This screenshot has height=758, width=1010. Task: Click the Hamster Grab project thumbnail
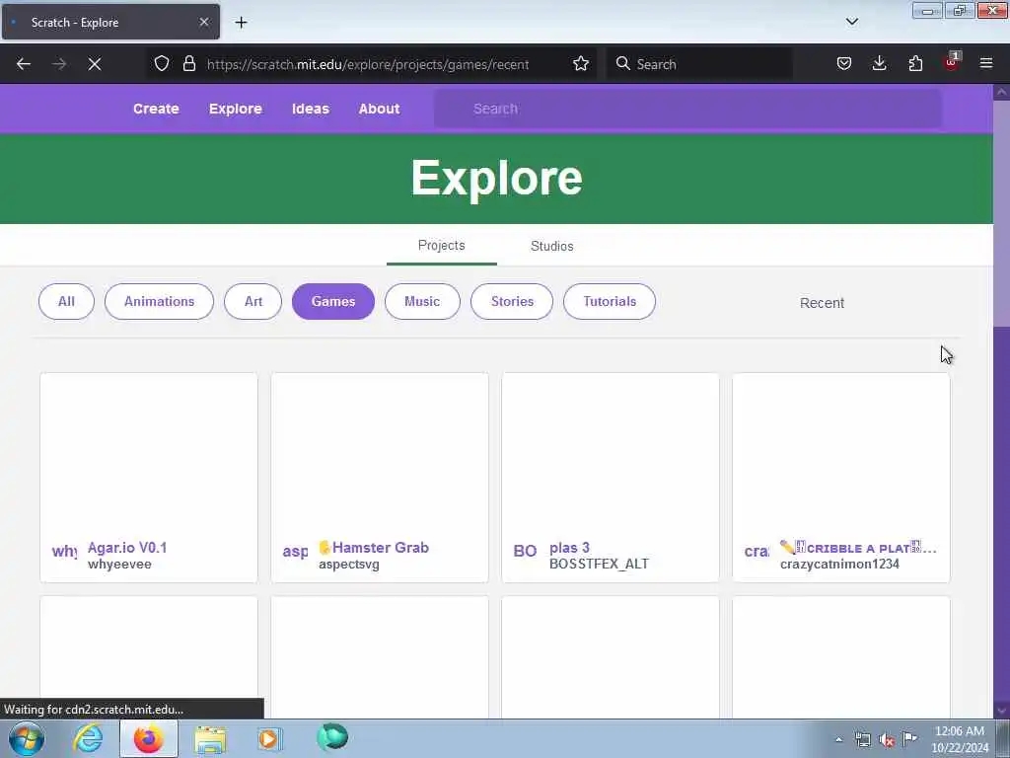click(x=380, y=454)
